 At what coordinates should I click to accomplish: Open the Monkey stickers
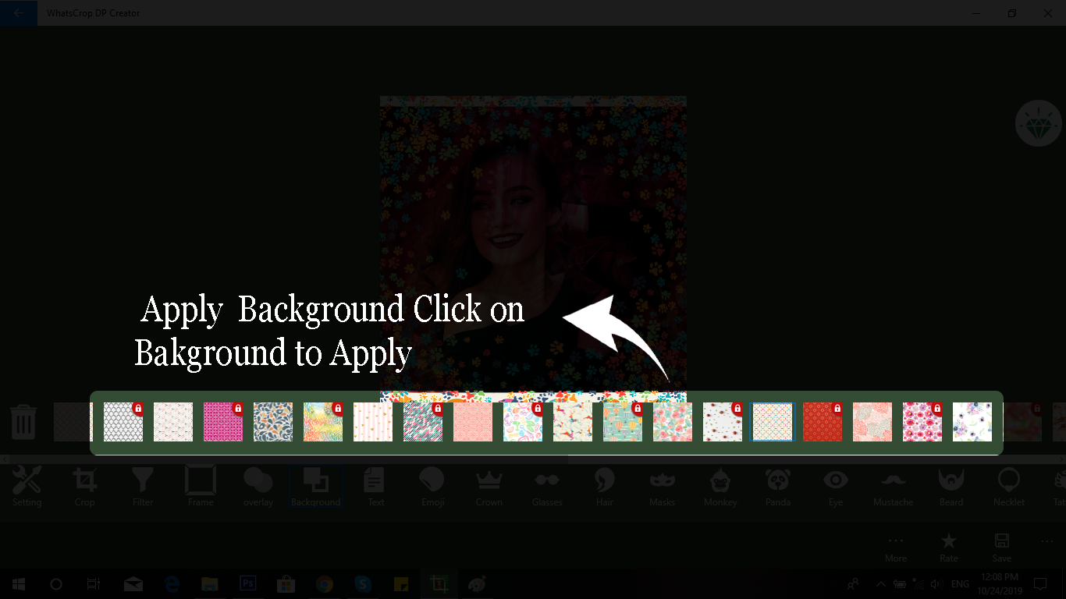(720, 487)
